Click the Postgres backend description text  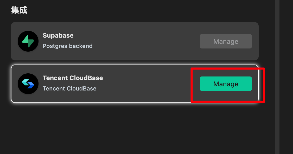click(68, 46)
